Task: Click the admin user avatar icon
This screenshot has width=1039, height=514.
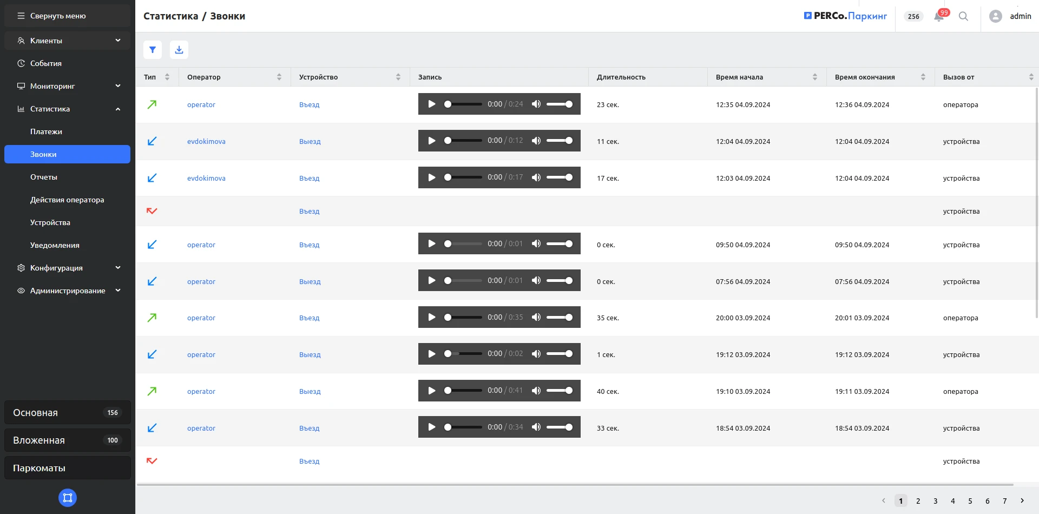Action: [x=995, y=16]
